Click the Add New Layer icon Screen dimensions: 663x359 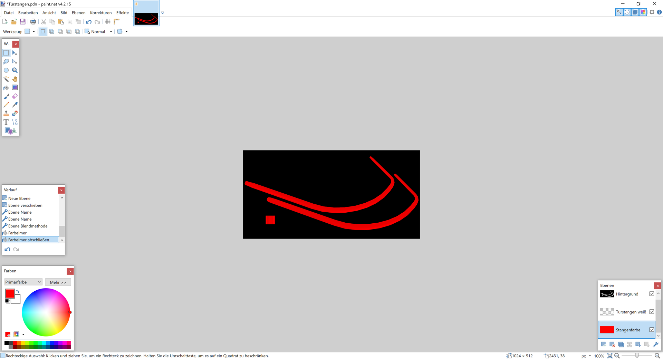603,345
